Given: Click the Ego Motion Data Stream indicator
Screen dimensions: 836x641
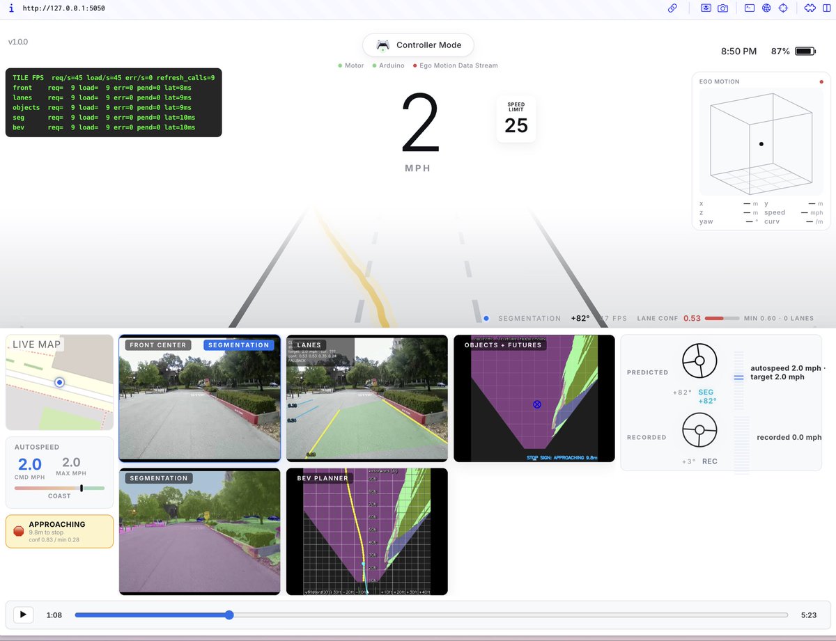Looking at the screenshot, I should (455, 65).
